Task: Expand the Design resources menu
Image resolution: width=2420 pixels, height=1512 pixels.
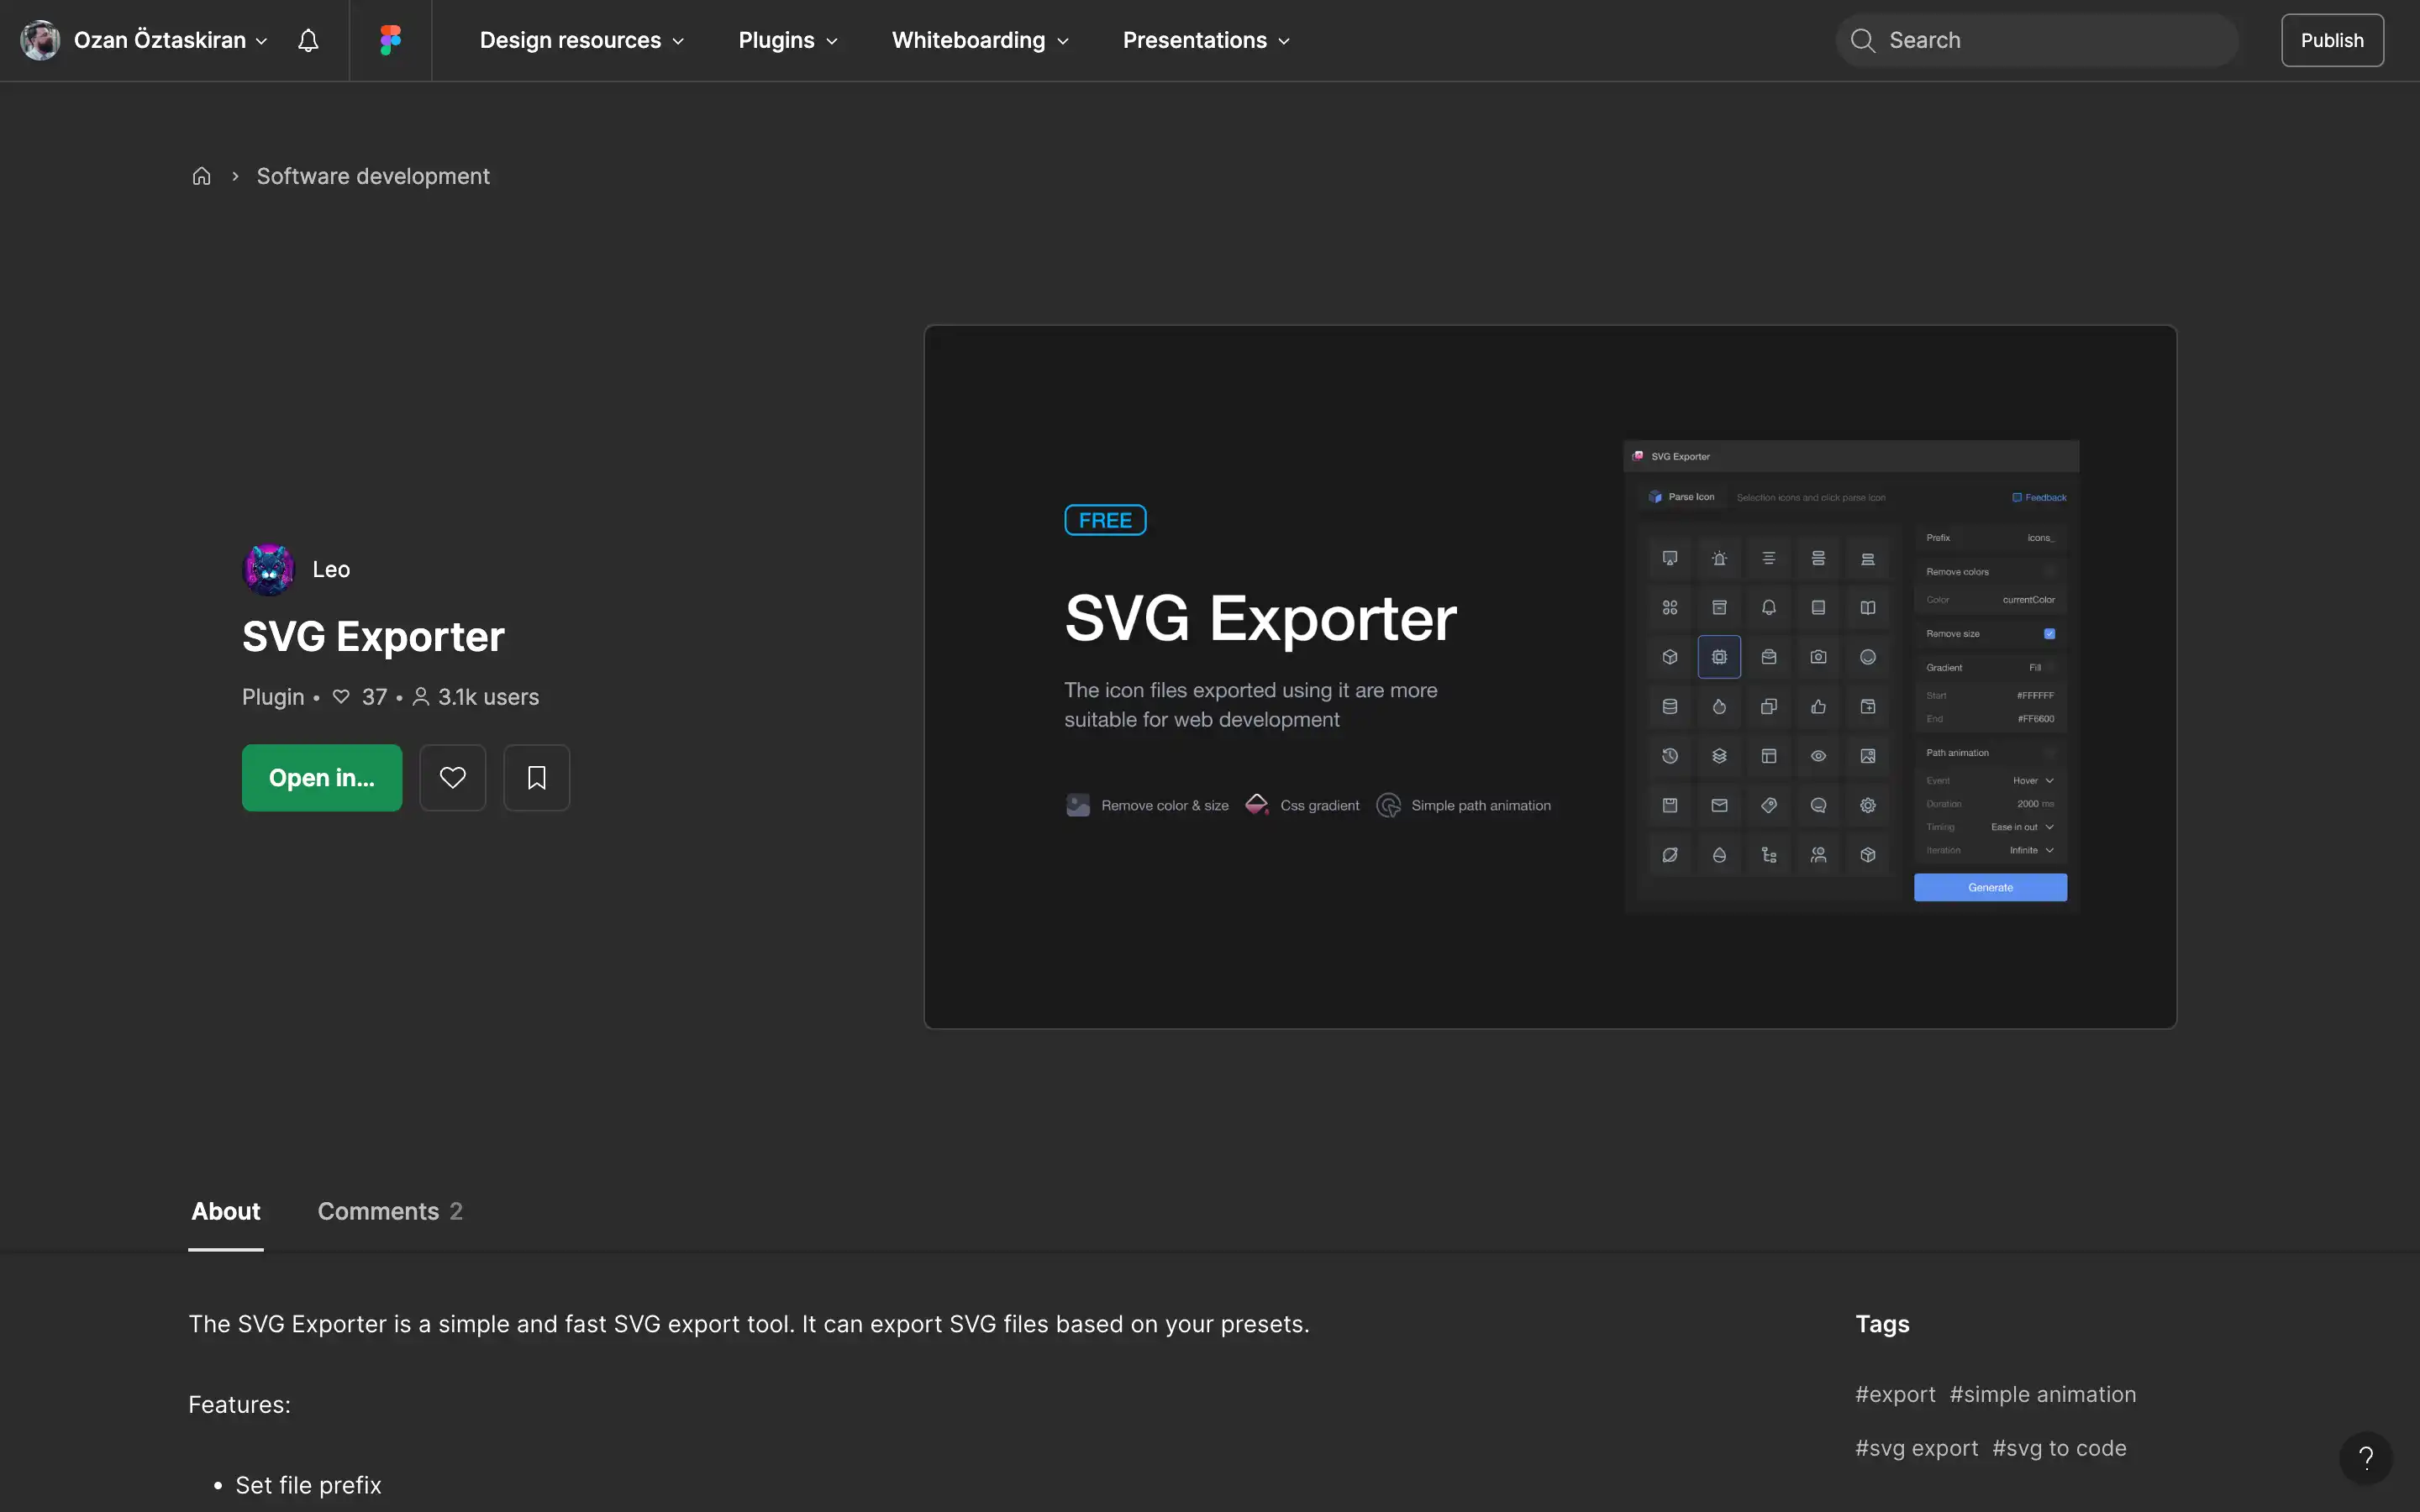Action: (x=582, y=40)
